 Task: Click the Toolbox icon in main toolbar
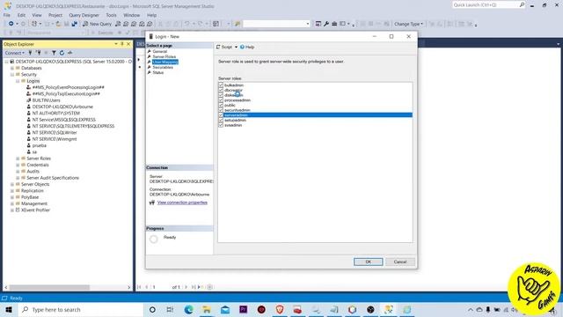click(x=334, y=24)
